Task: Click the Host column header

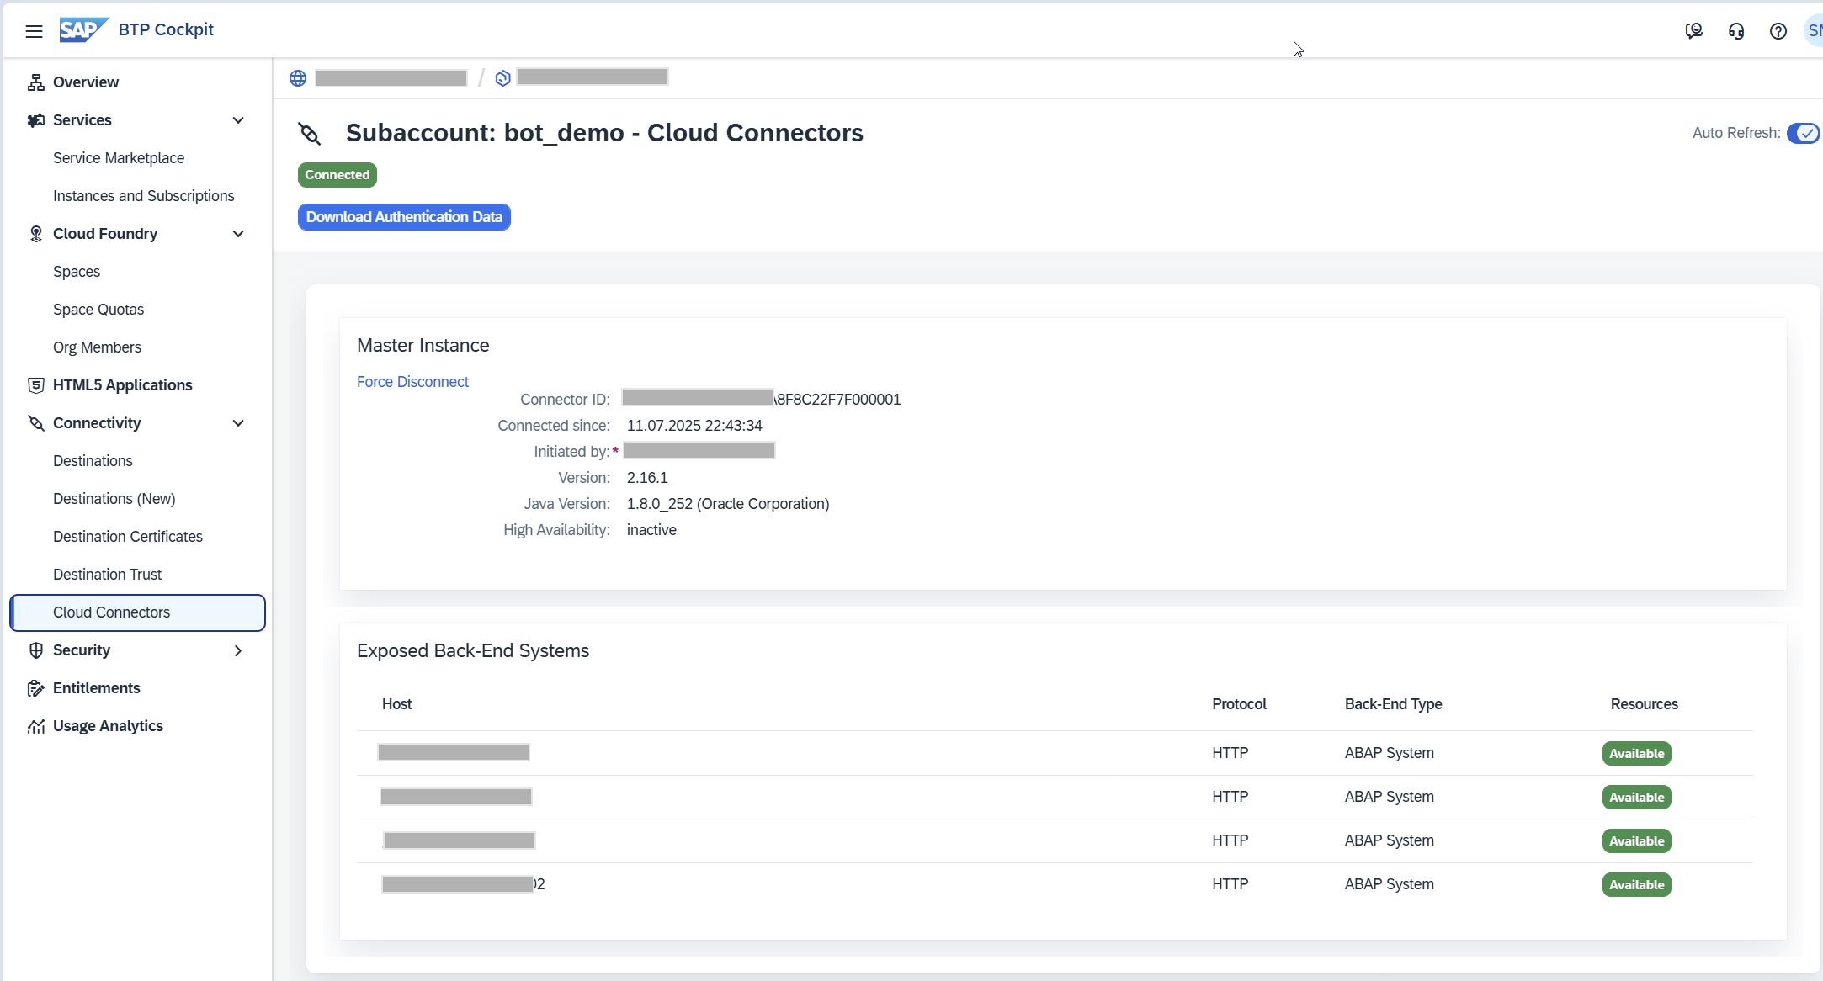Action: (396, 704)
